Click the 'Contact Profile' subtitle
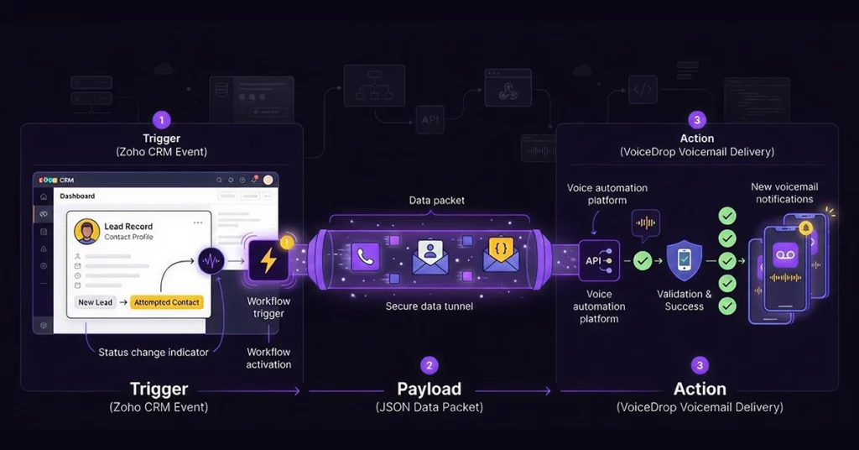Screen dimensions: 859x450 (128, 237)
